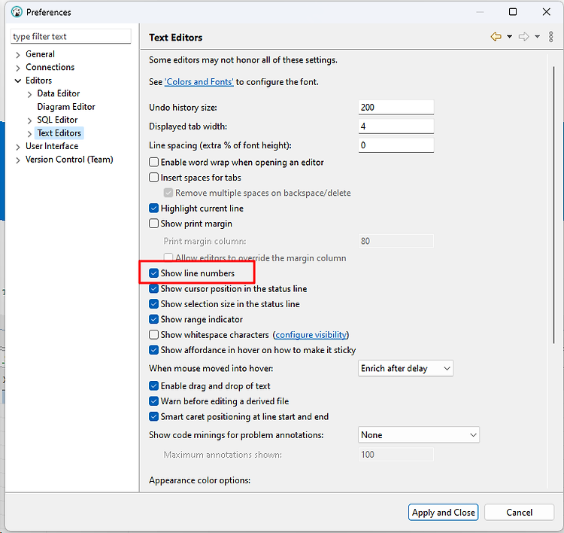This screenshot has width=564, height=533.
Task: Enable Show whitespace characters
Action: tap(153, 335)
